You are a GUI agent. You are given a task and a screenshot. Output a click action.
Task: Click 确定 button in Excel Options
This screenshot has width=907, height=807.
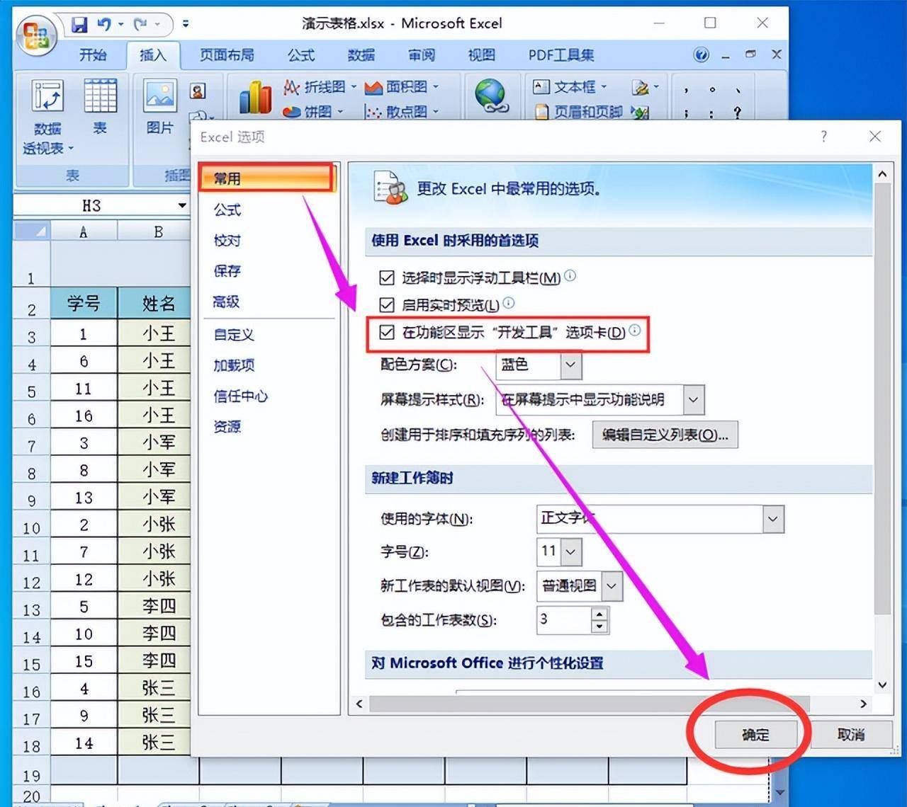coord(755,735)
